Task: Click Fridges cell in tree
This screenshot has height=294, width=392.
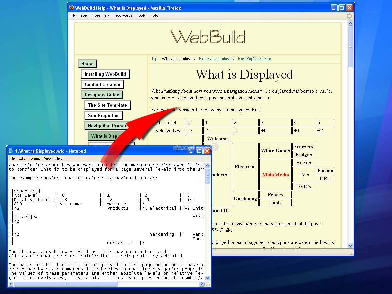Action: click(303, 155)
